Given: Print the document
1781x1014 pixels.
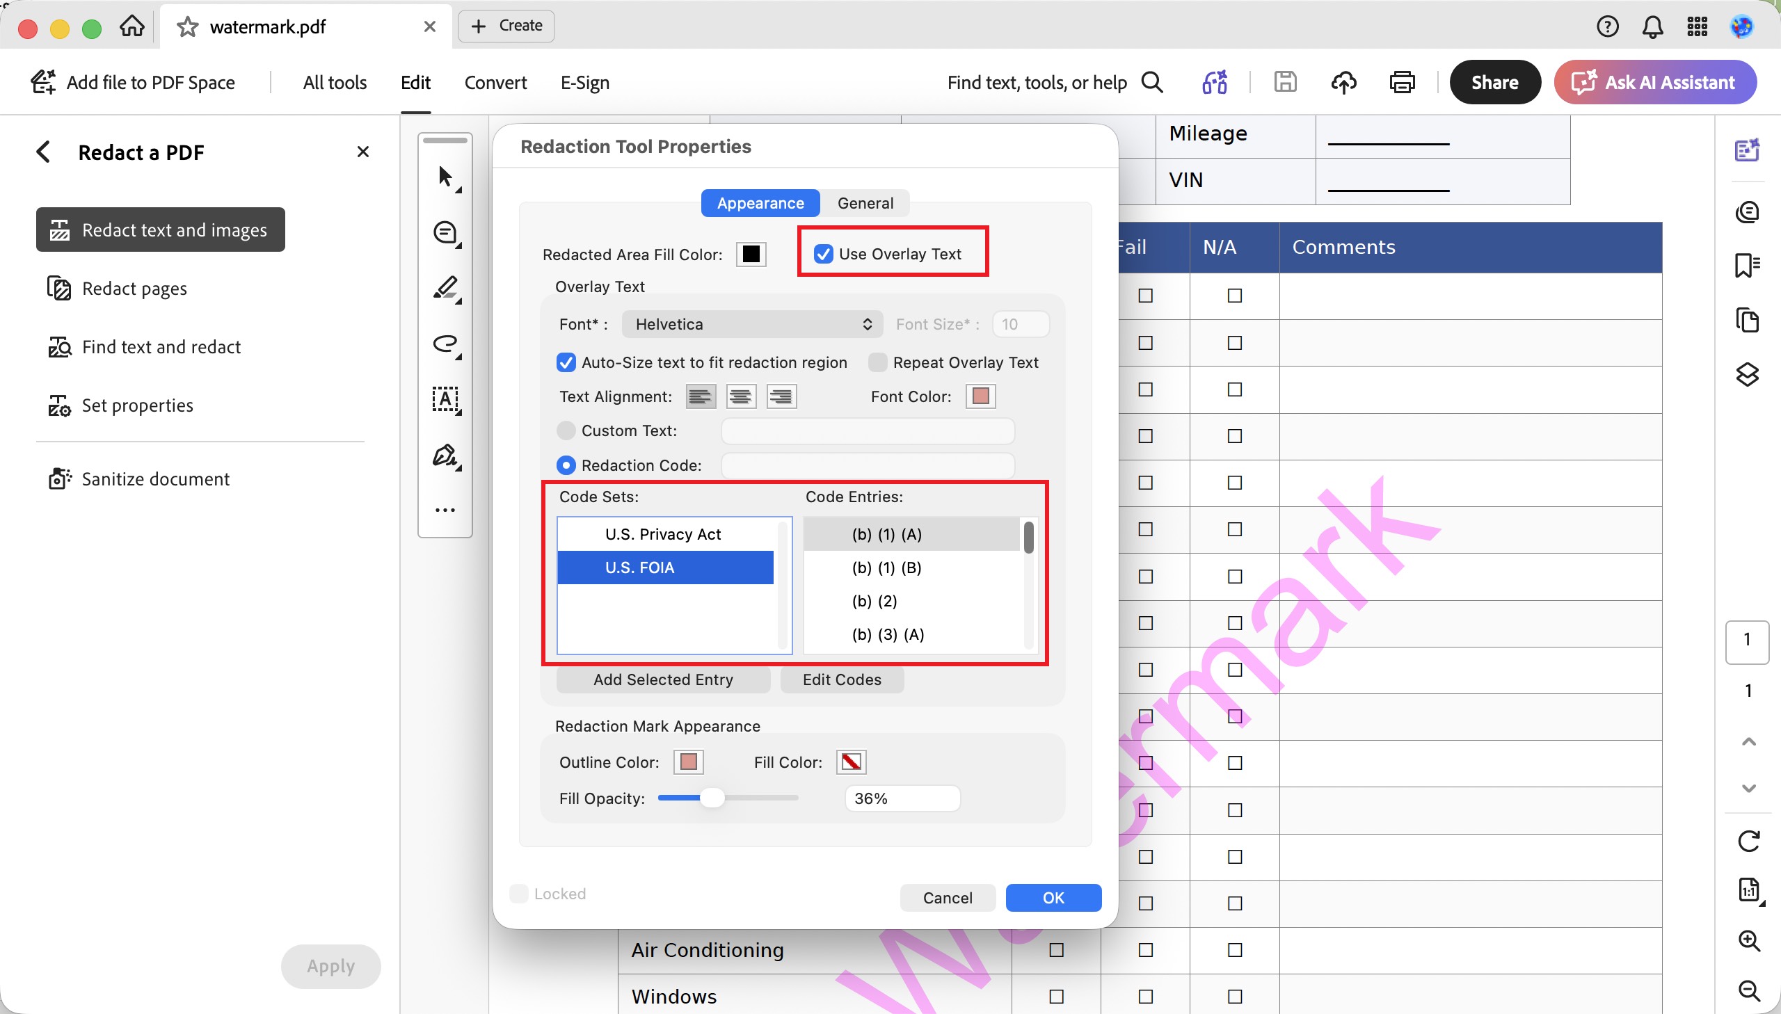Looking at the screenshot, I should [x=1401, y=82].
